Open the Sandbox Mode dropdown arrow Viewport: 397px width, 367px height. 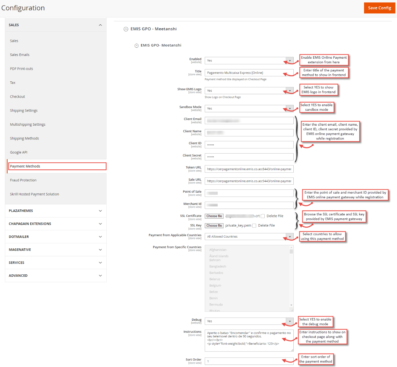(x=289, y=108)
